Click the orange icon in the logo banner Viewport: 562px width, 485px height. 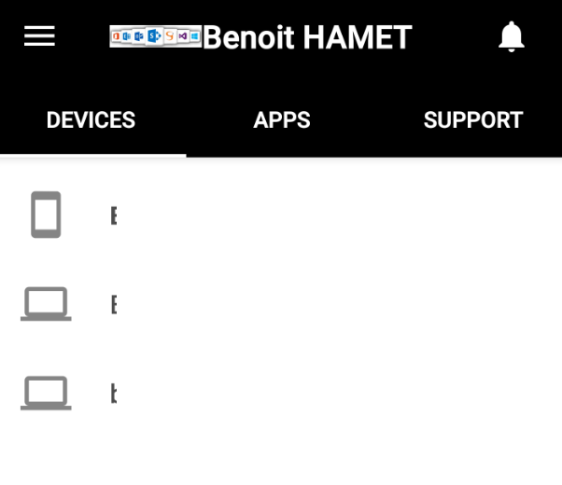coord(169,36)
